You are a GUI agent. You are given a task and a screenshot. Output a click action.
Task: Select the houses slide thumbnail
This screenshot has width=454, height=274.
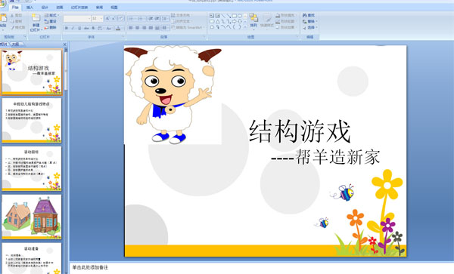pyautogui.click(x=32, y=217)
